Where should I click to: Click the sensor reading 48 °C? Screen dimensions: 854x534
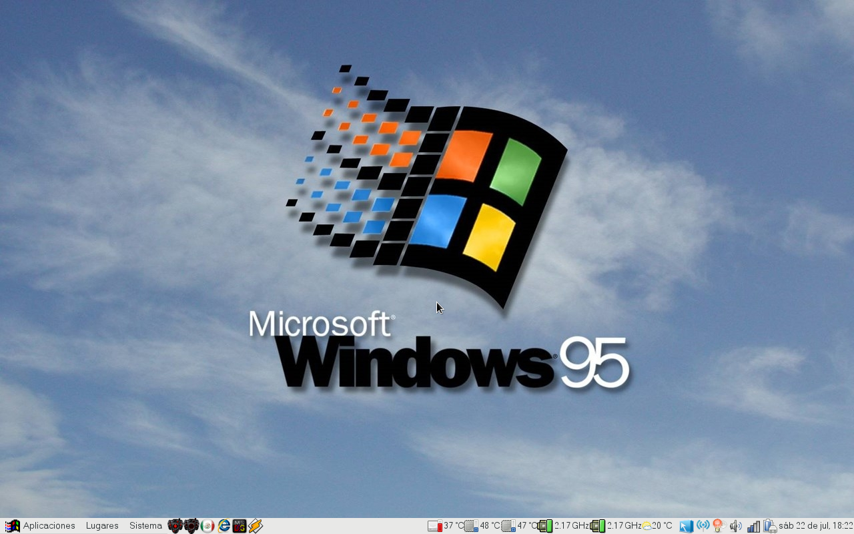point(482,526)
